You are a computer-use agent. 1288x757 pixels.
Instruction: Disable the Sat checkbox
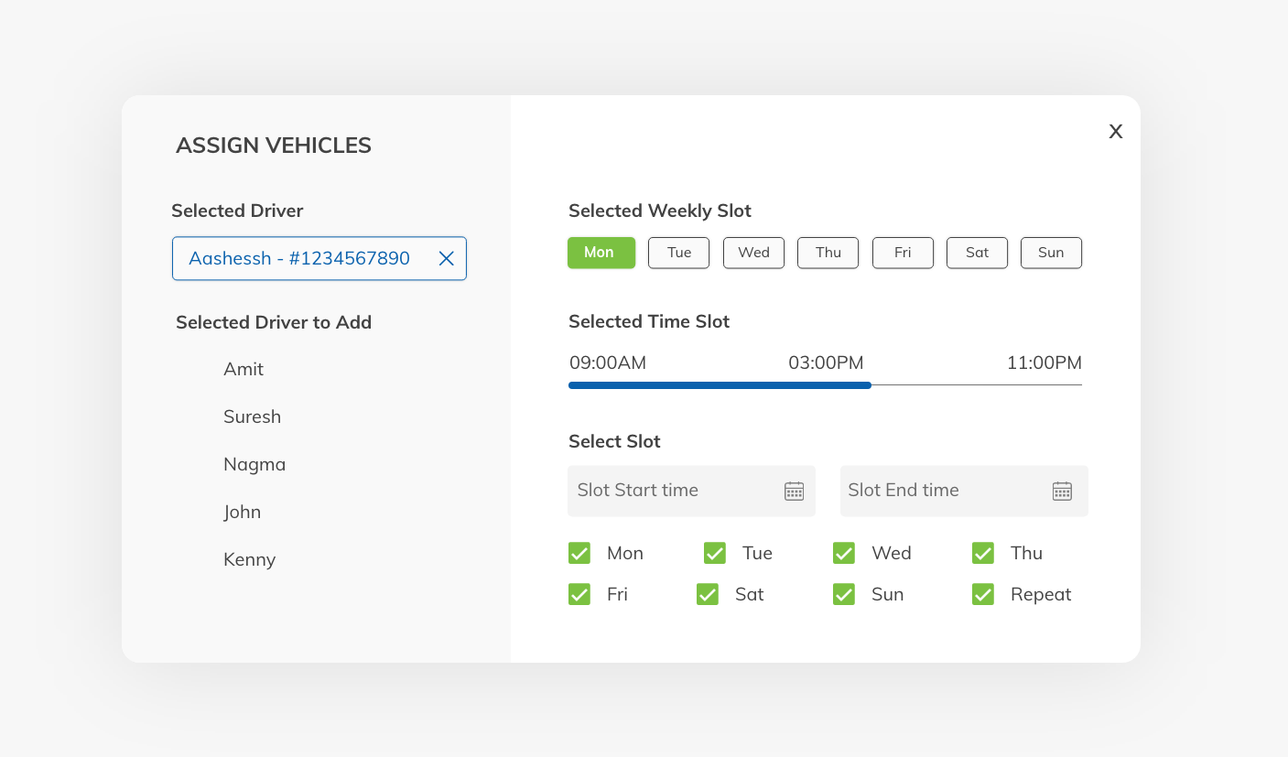[x=708, y=595]
